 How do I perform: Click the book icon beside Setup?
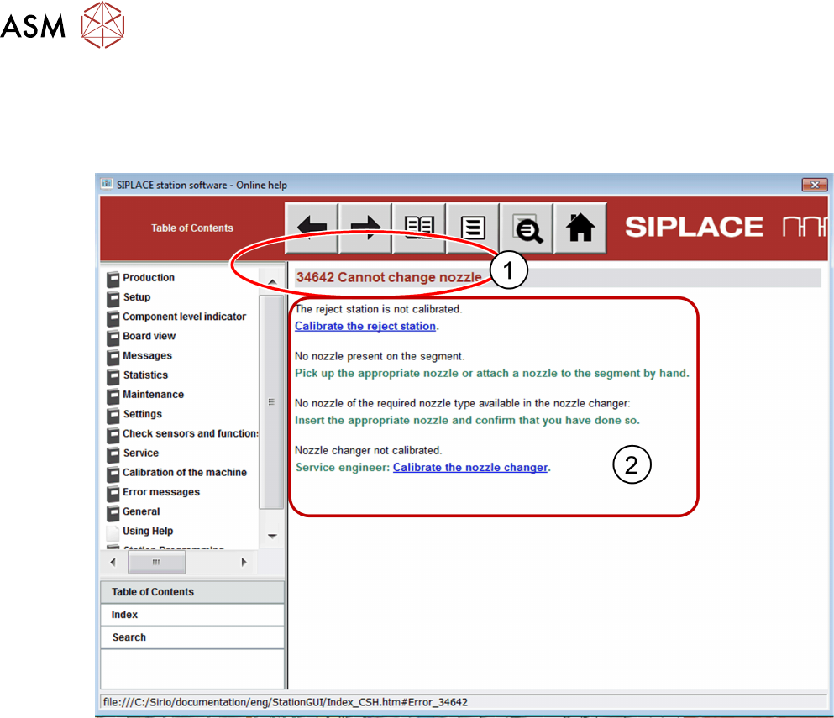(x=113, y=298)
